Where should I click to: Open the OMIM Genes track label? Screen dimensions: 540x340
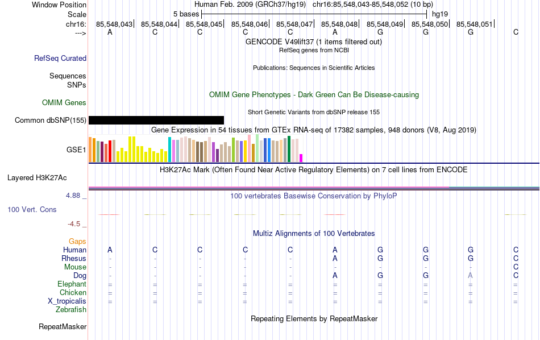coord(64,103)
